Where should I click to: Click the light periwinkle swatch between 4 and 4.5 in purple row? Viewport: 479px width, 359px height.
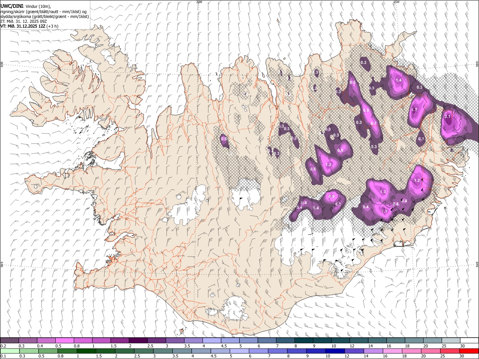(x=212, y=340)
